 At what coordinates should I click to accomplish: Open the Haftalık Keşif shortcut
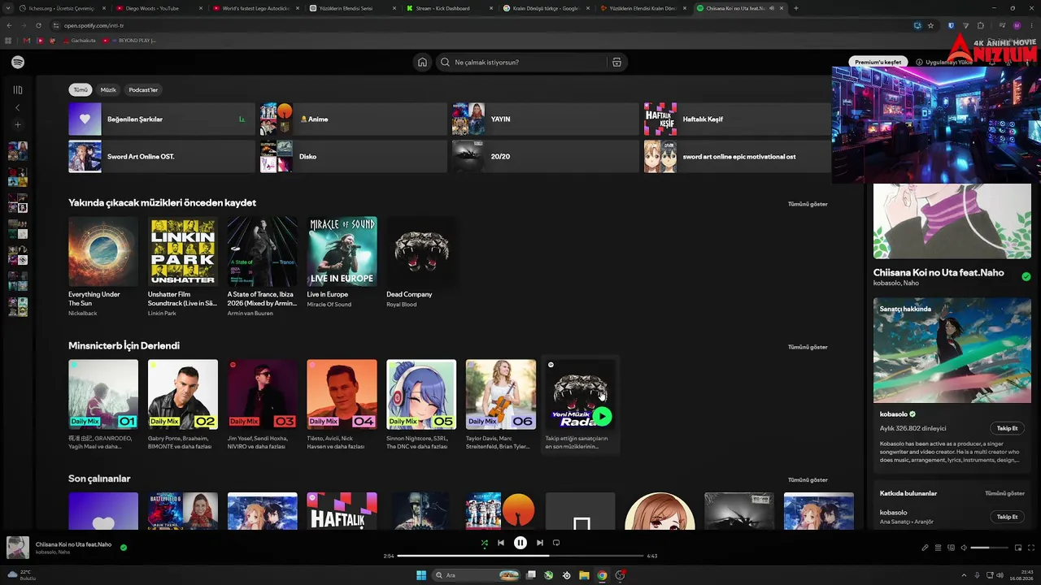point(738,119)
